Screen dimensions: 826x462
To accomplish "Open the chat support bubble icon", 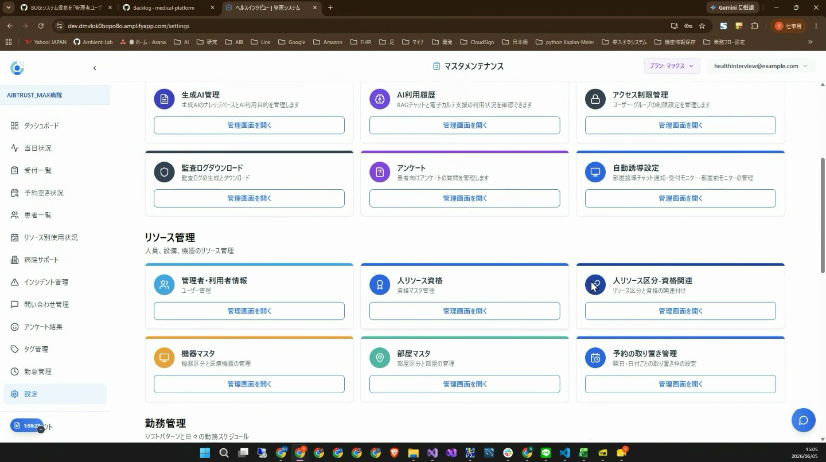I will tap(803, 420).
